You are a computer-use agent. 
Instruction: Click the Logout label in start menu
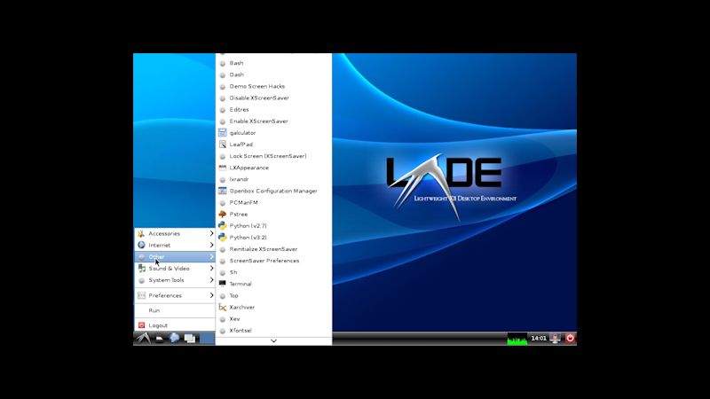pyautogui.click(x=158, y=325)
